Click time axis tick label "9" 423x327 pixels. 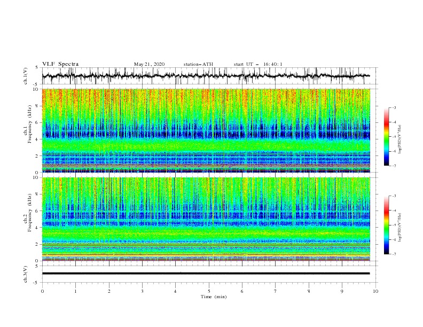coord(342,291)
